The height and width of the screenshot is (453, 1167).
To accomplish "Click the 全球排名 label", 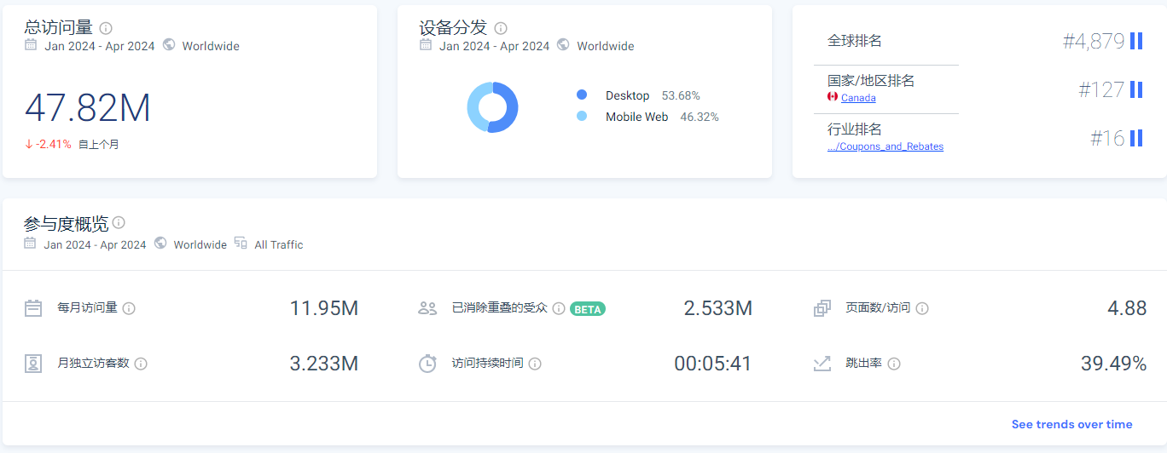I will pyautogui.click(x=855, y=40).
